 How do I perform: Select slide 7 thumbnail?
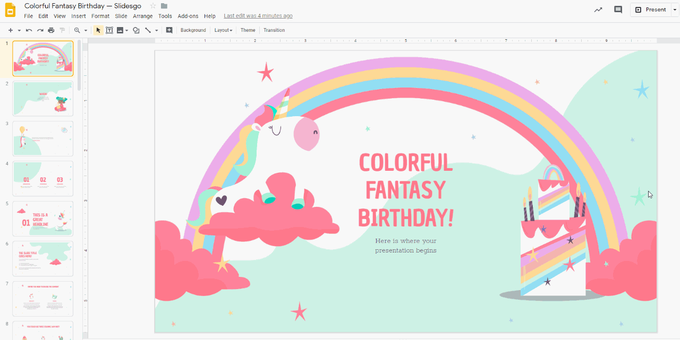click(43, 299)
